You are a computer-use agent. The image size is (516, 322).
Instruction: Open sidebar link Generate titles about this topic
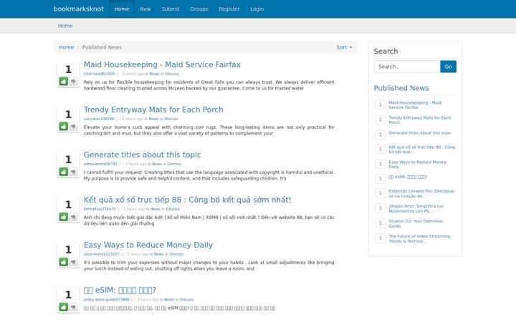click(x=420, y=133)
